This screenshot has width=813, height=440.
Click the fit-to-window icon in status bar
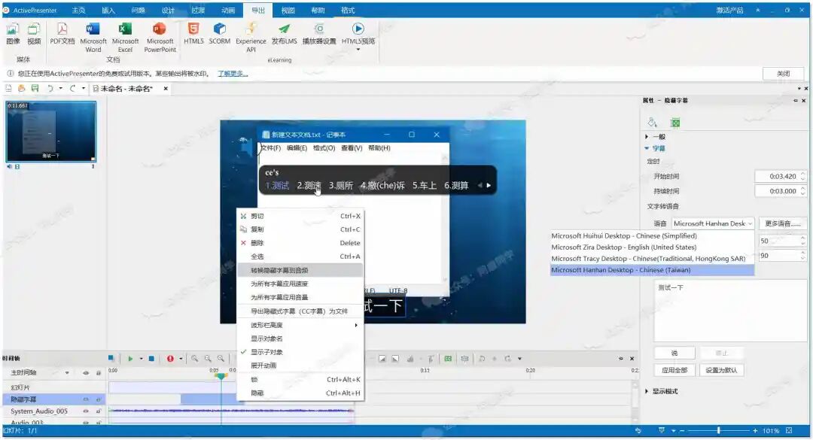point(789,431)
